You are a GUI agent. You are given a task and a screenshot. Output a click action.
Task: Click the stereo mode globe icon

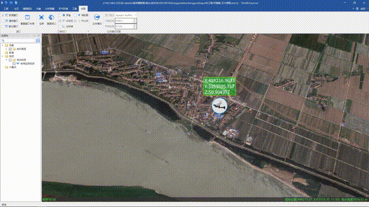pos(97,18)
